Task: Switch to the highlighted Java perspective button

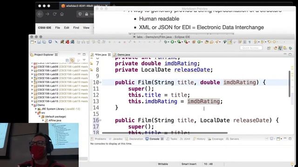Action: coord(280,48)
